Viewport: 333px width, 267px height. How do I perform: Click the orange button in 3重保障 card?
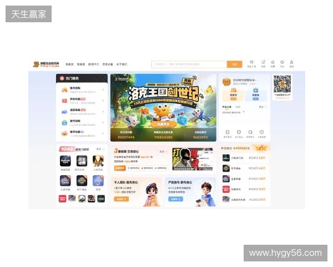tap(120, 168)
